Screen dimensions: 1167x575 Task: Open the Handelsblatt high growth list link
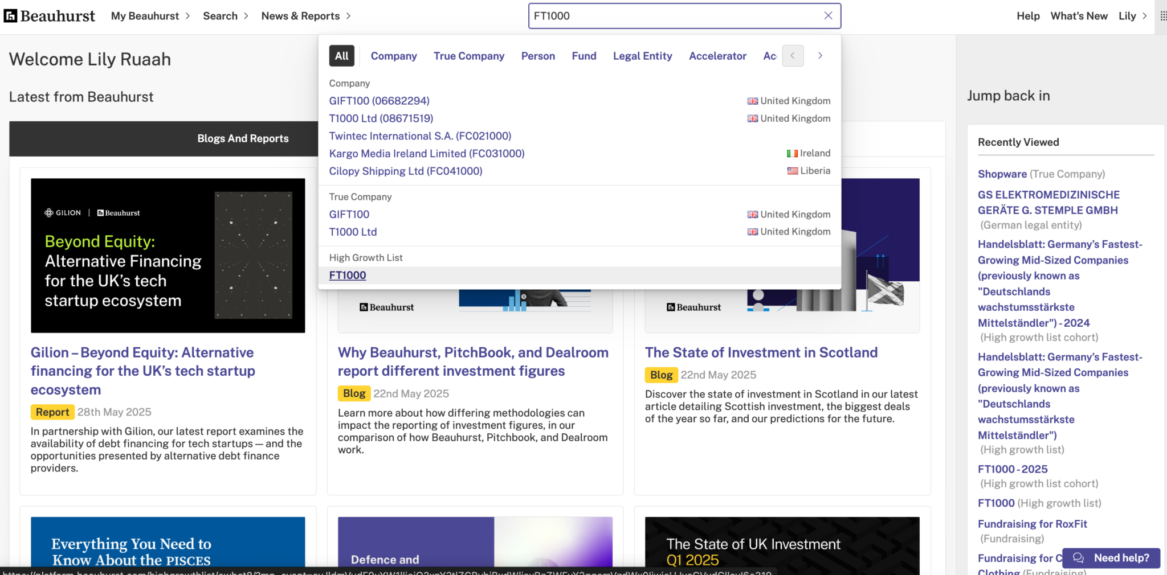click(1060, 396)
